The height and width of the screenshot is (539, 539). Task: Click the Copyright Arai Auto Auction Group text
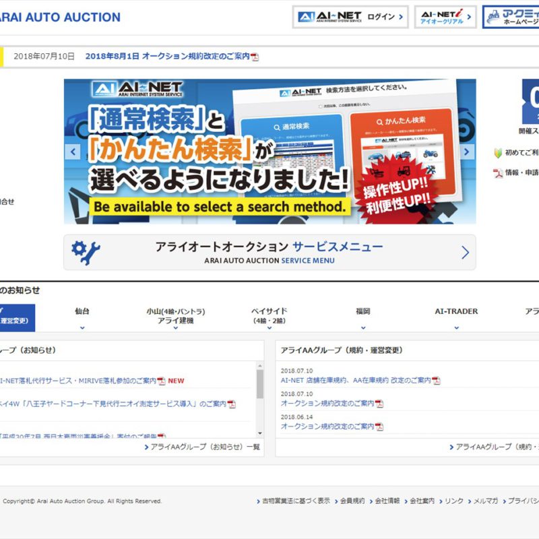82,501
